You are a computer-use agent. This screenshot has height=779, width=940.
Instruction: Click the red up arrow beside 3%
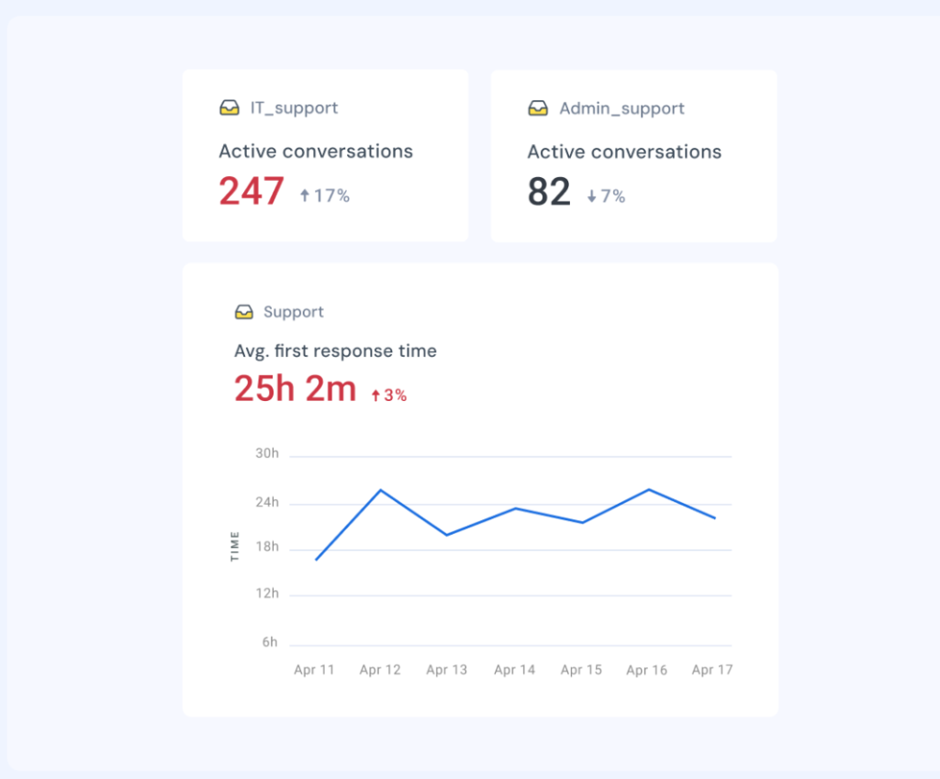point(375,395)
